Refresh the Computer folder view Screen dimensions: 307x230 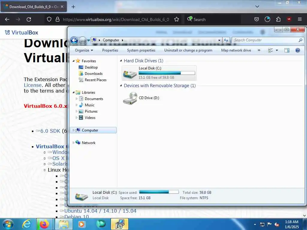point(226,40)
